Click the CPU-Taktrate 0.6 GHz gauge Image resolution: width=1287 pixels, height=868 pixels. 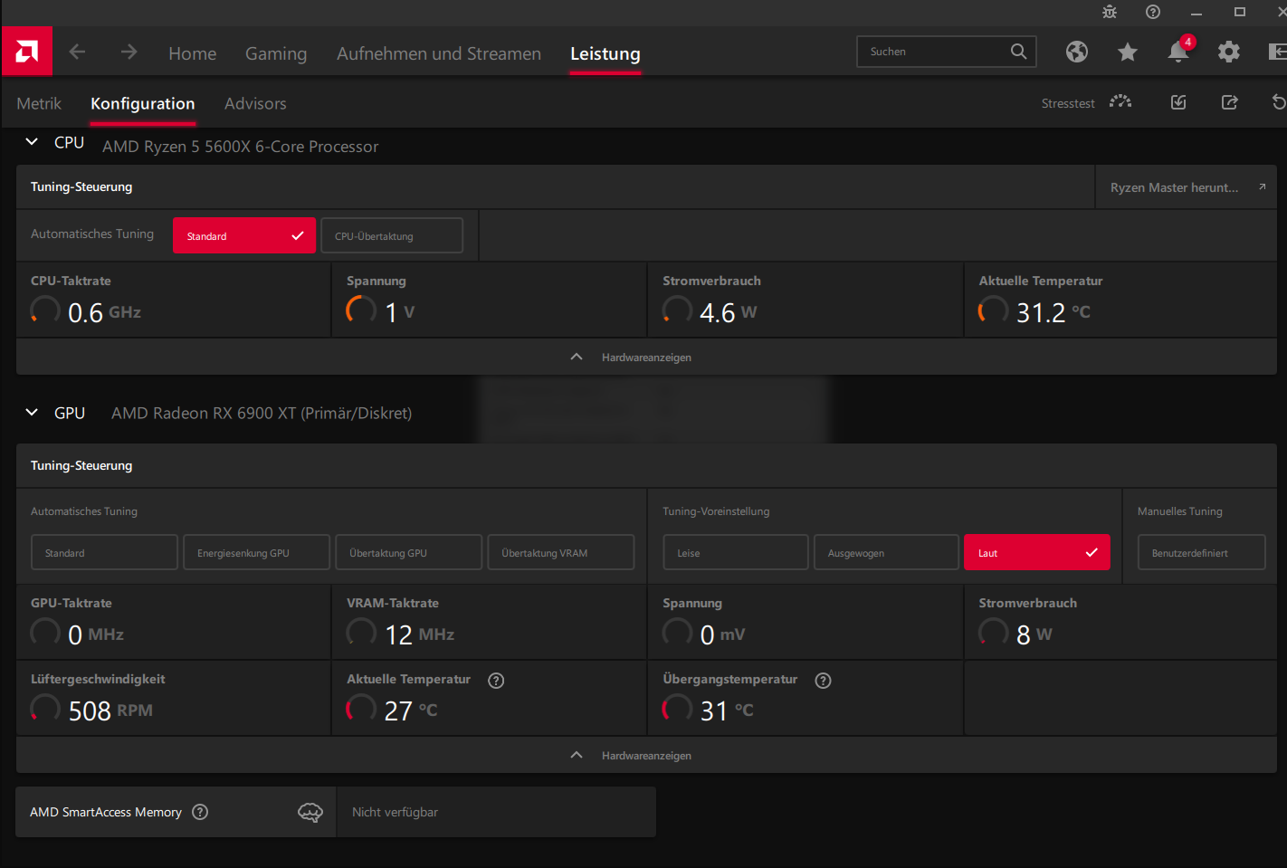click(45, 310)
